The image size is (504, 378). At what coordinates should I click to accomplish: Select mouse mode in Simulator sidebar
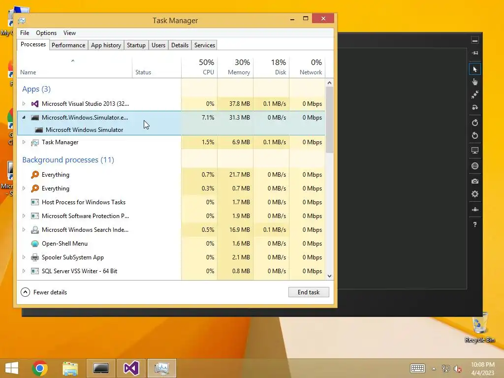475,69
